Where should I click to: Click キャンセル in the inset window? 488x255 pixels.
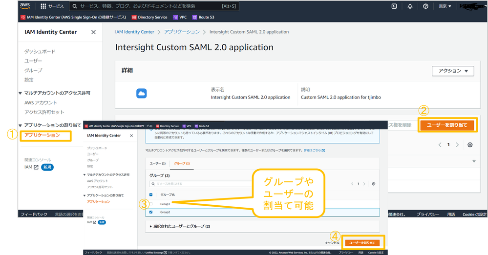click(x=332, y=243)
